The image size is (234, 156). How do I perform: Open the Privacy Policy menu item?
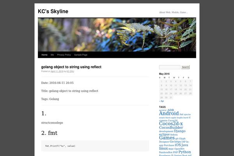64,55
